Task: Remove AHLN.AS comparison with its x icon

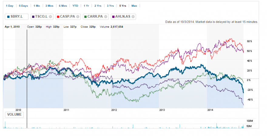Action: tap(133, 17)
